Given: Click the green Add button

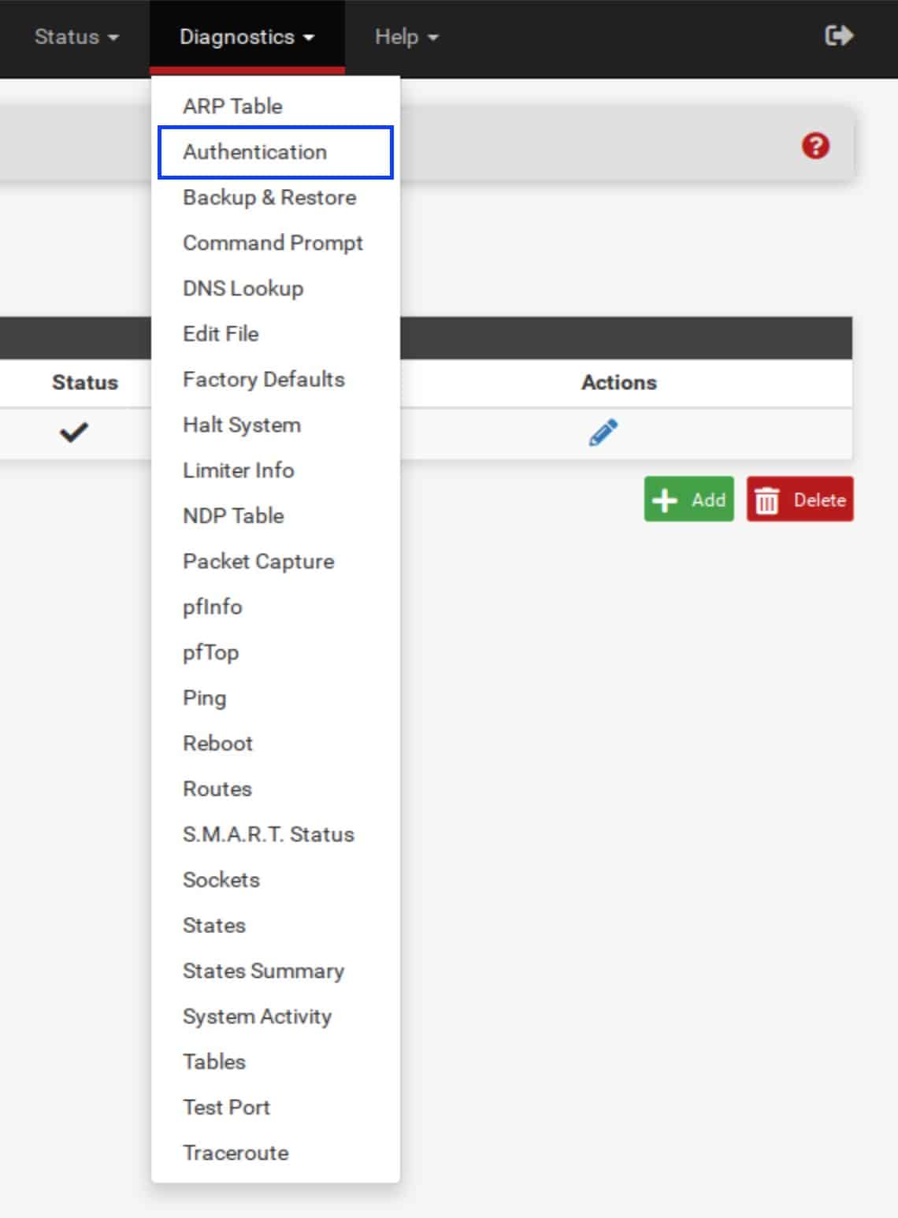Looking at the screenshot, I should [x=689, y=499].
